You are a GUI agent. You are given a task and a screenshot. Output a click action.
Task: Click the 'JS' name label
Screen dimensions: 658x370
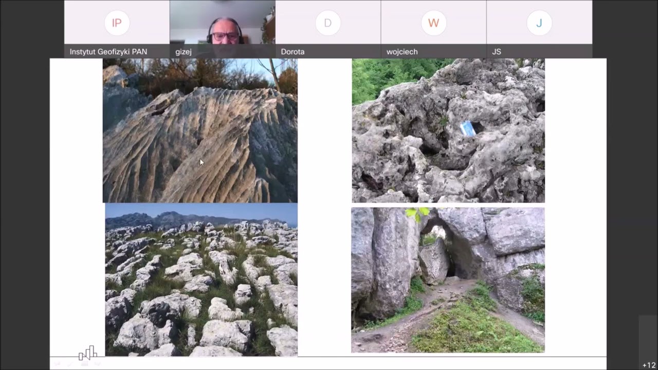point(497,51)
